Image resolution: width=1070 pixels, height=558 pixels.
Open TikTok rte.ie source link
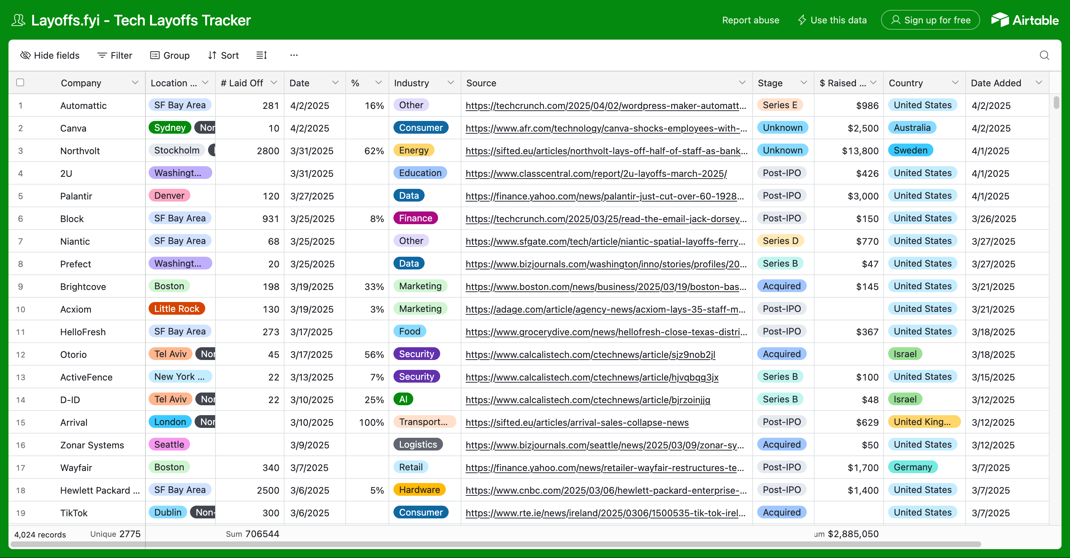tap(605, 513)
